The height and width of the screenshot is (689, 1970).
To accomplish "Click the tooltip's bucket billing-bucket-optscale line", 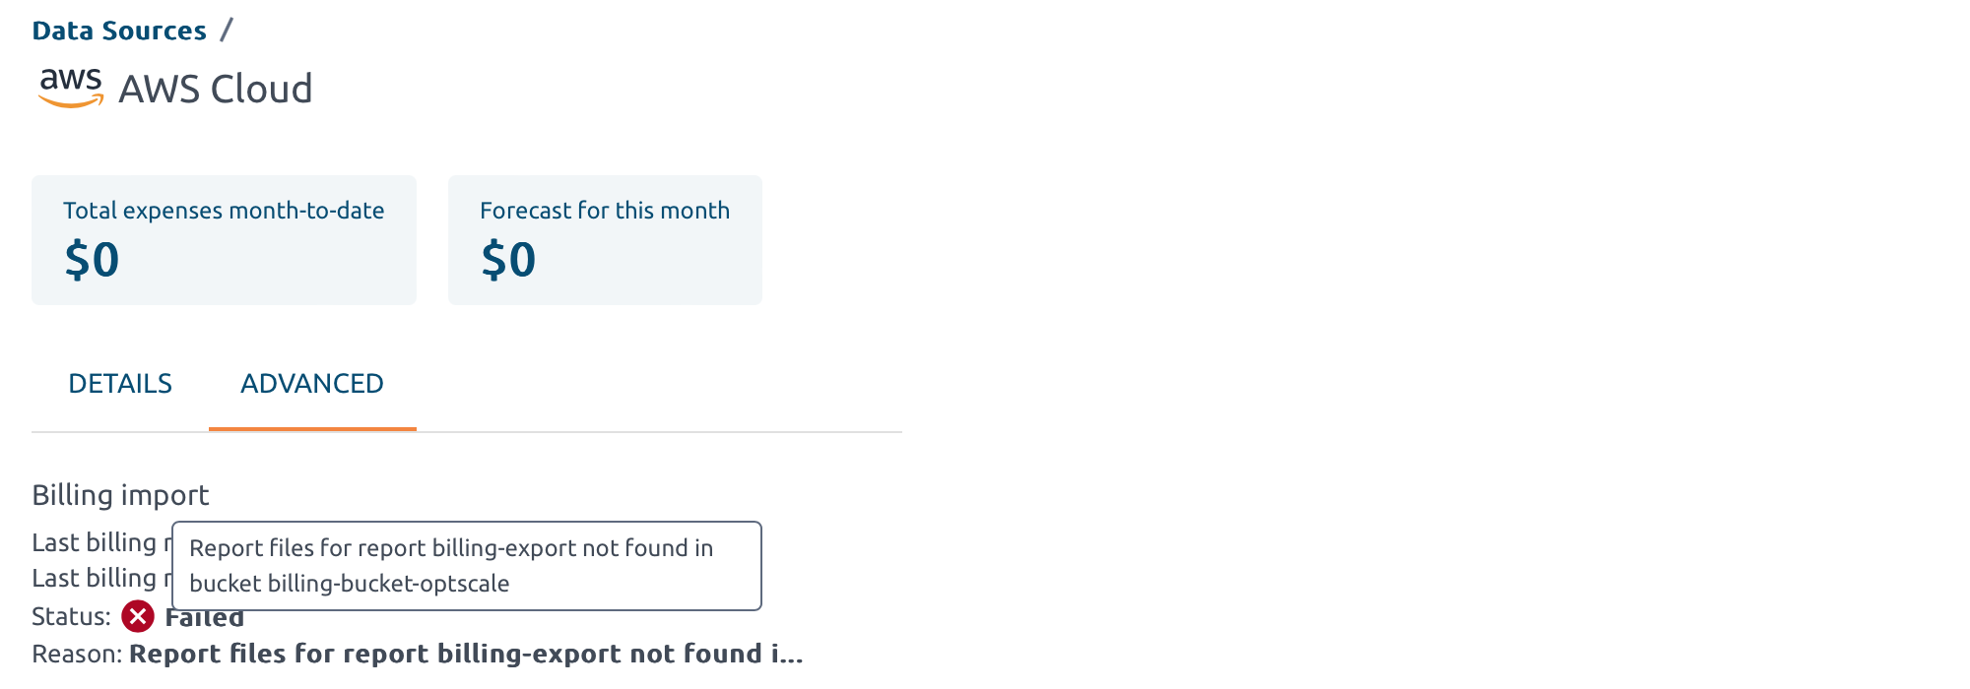I will coord(350,584).
